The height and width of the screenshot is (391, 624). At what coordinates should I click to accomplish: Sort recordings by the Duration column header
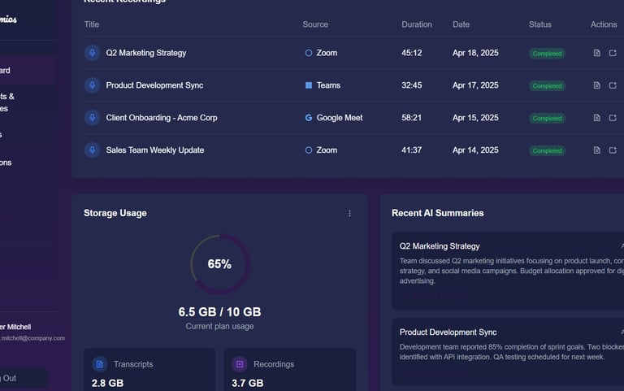[417, 24]
